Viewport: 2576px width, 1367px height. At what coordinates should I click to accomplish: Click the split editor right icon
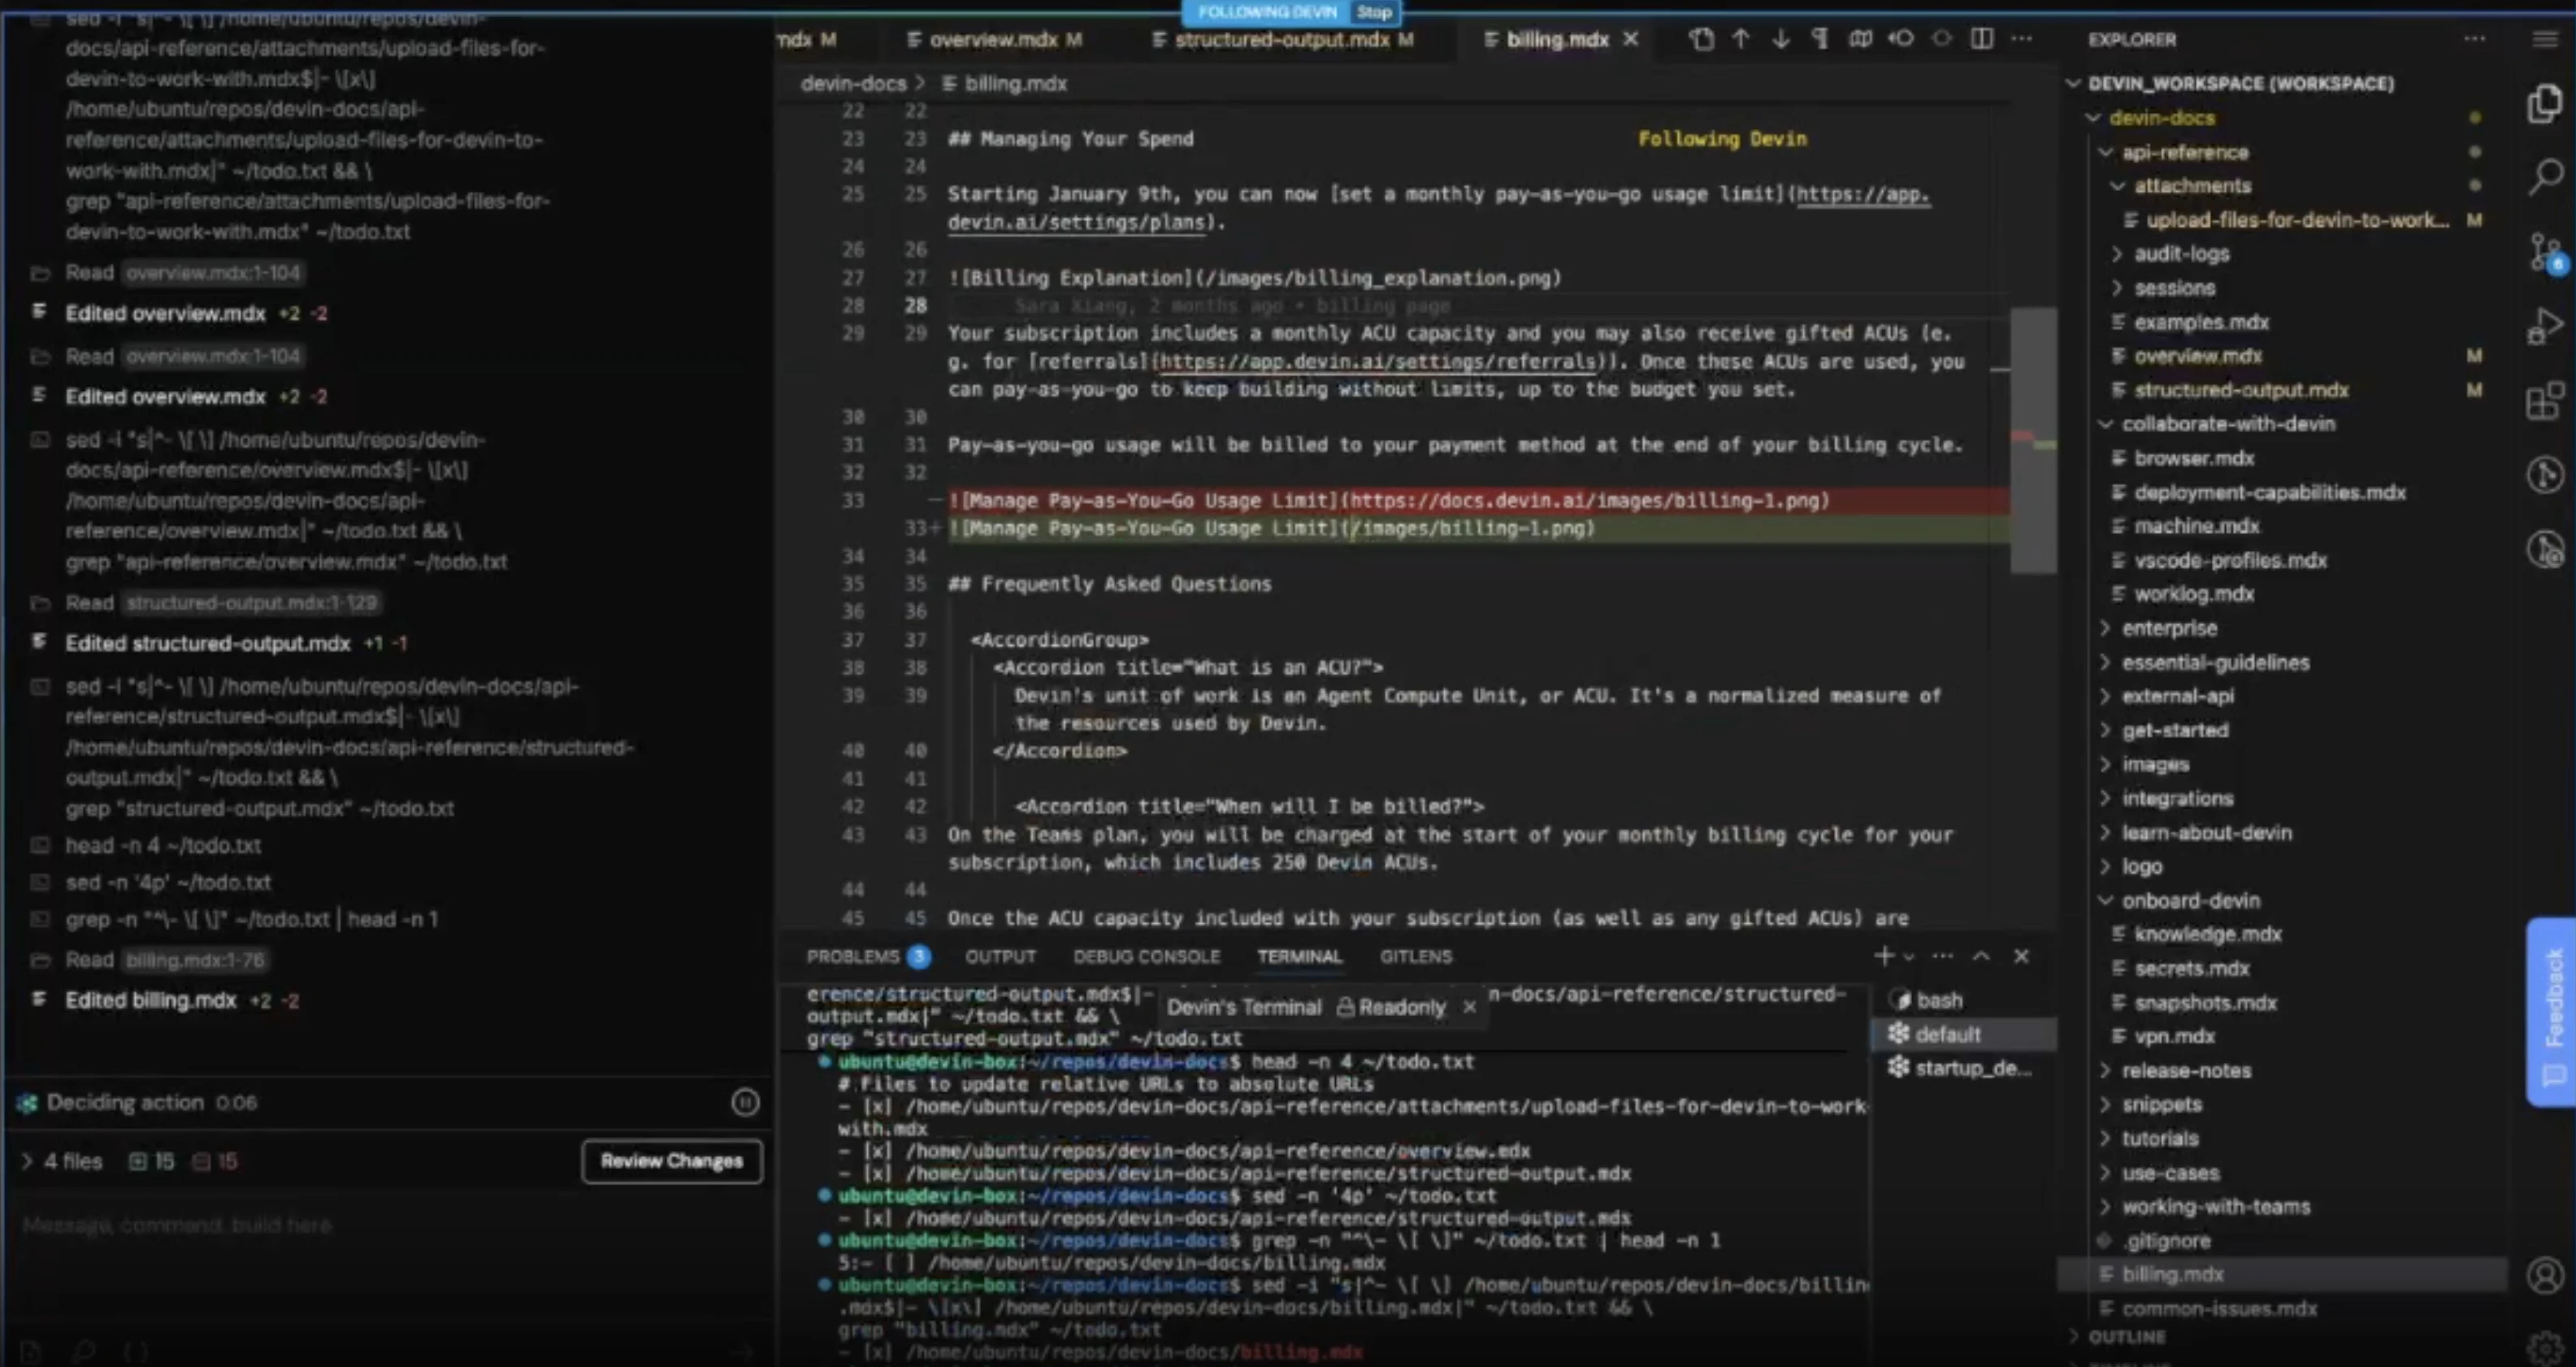[1981, 39]
